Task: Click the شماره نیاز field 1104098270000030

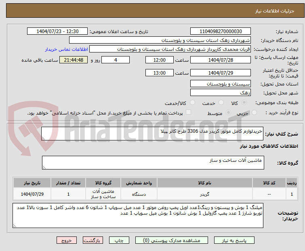Action: coord(221,31)
